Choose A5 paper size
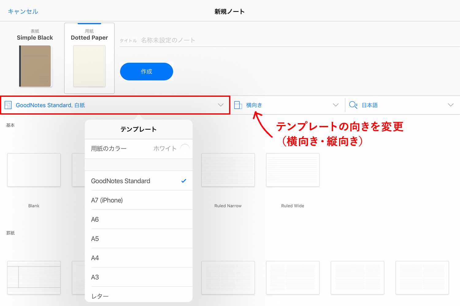This screenshot has height=306, width=460. [x=139, y=239]
